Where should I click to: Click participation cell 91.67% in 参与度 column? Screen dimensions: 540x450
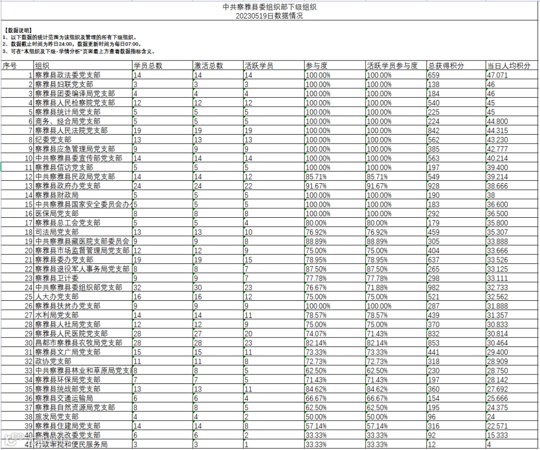point(335,186)
